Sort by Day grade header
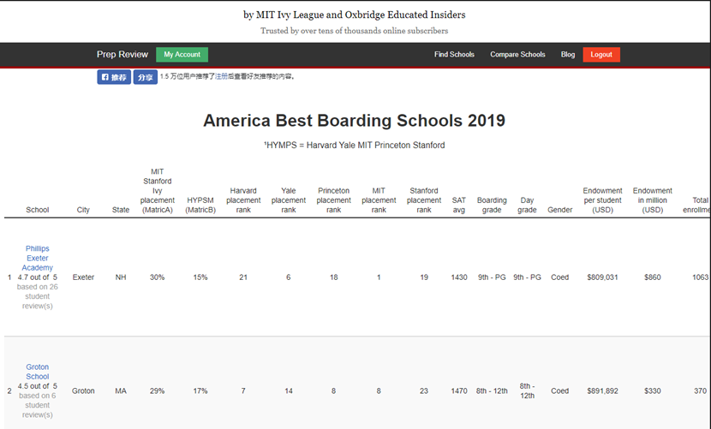This screenshot has width=711, height=429. point(527,205)
